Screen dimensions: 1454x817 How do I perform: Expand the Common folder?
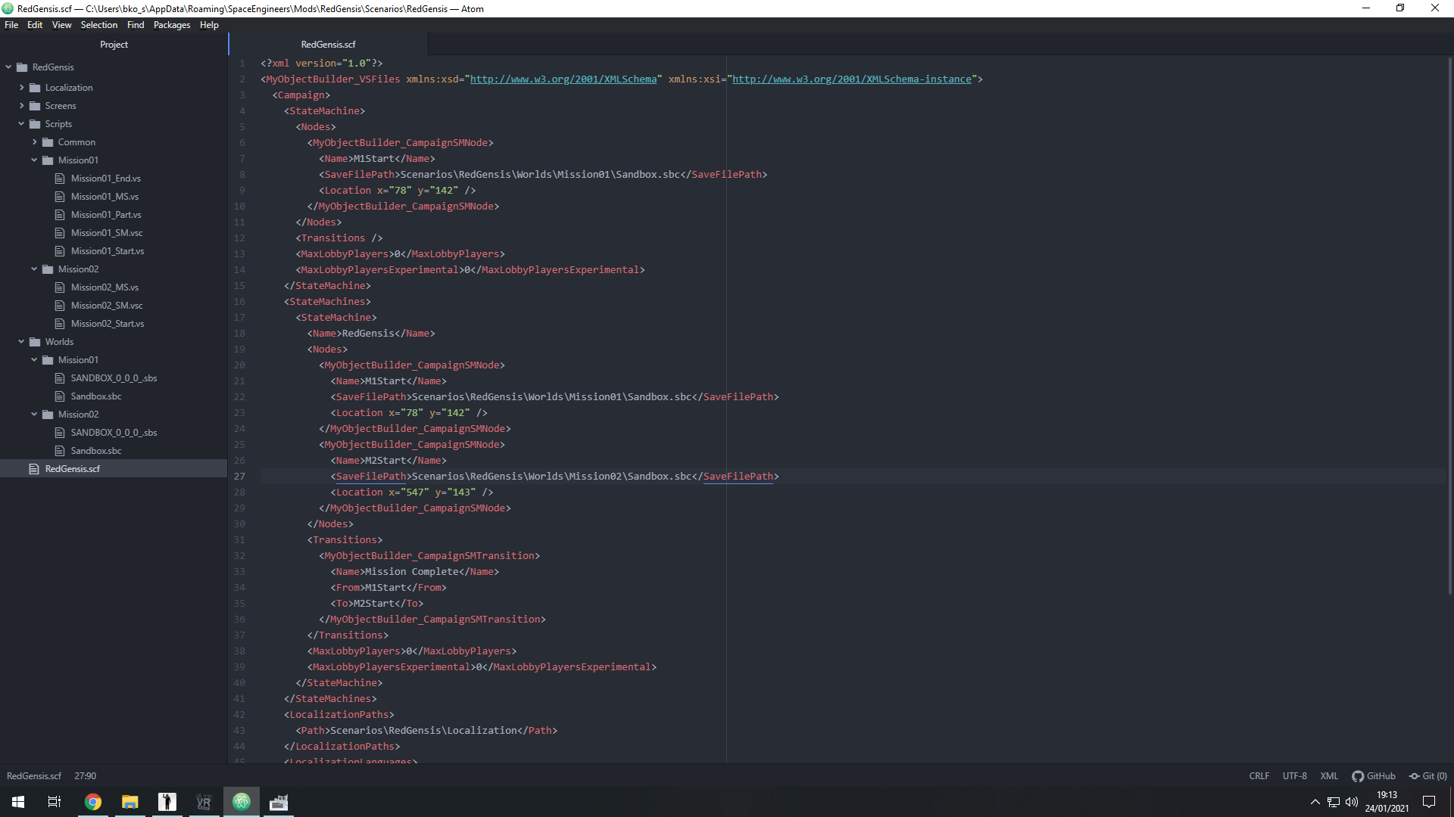[x=35, y=142]
